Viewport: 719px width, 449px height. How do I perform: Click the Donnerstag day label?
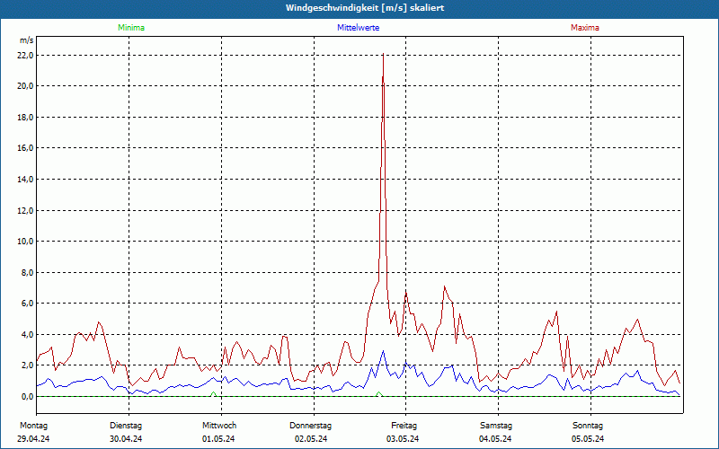pos(310,426)
